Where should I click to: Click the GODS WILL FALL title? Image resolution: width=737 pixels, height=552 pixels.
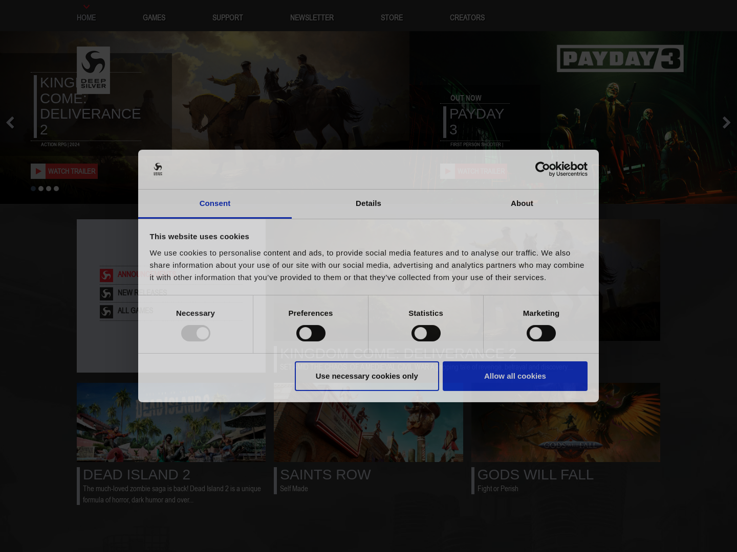point(535,475)
